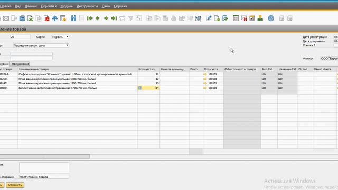Viewport: 338px width, 190px height.
Task: Click the document number field showing 20
Action: [x=21, y=37]
